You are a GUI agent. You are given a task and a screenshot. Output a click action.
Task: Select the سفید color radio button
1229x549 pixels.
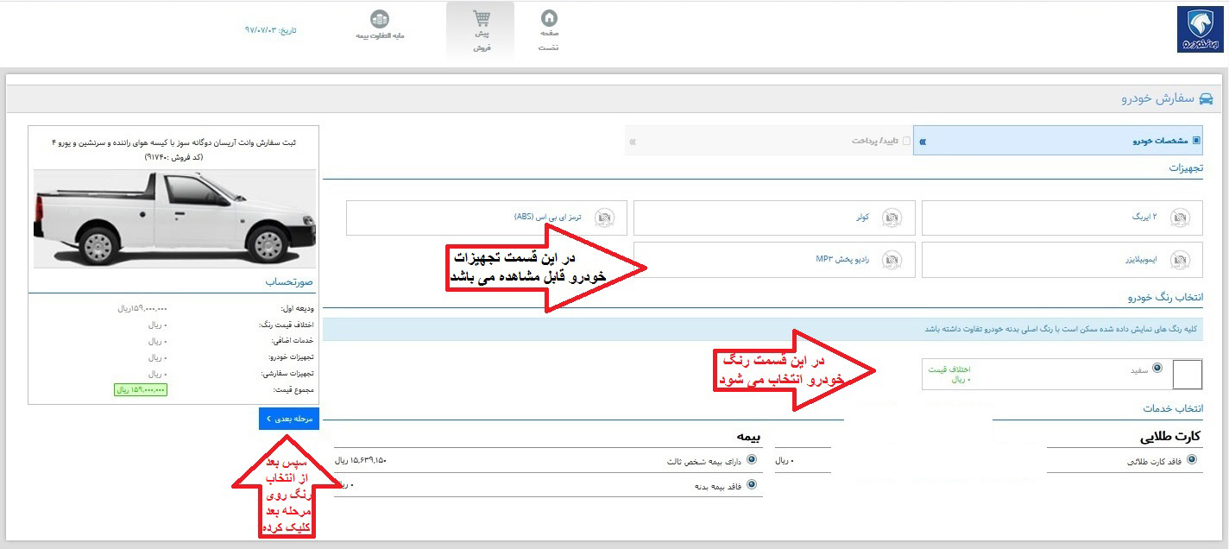click(x=1157, y=368)
